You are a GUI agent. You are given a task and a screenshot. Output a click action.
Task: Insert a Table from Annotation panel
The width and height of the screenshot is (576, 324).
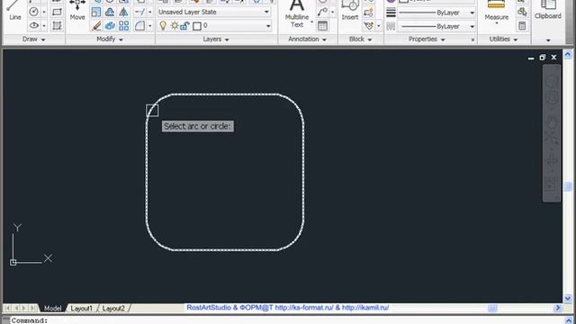click(x=322, y=26)
